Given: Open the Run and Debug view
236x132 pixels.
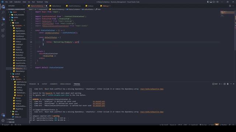Looking at the screenshot, I should click(3, 24).
